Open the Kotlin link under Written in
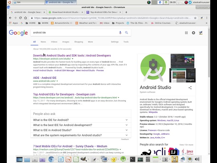Image resolution: width=217 pixels, height=163 pixels. pos(158,138)
